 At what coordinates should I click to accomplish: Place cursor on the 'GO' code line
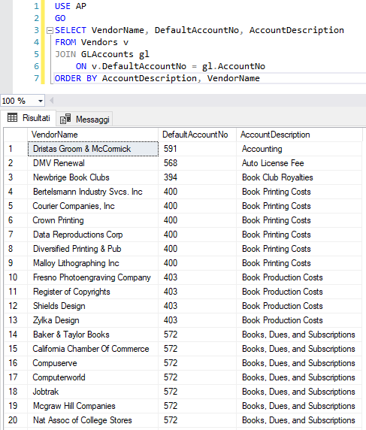pyautogui.click(x=60, y=18)
